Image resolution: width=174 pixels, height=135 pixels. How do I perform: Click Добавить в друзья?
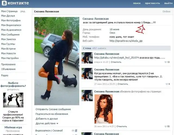pos(46,119)
